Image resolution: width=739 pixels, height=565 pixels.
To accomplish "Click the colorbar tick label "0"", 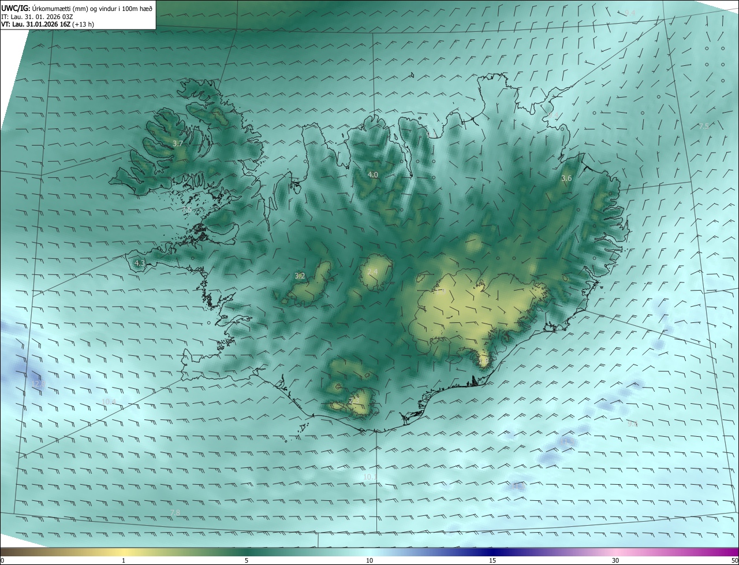I will pyautogui.click(x=2, y=560).
